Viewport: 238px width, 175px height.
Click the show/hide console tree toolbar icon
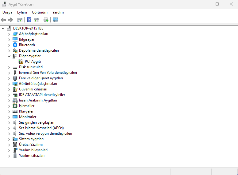(20, 20)
